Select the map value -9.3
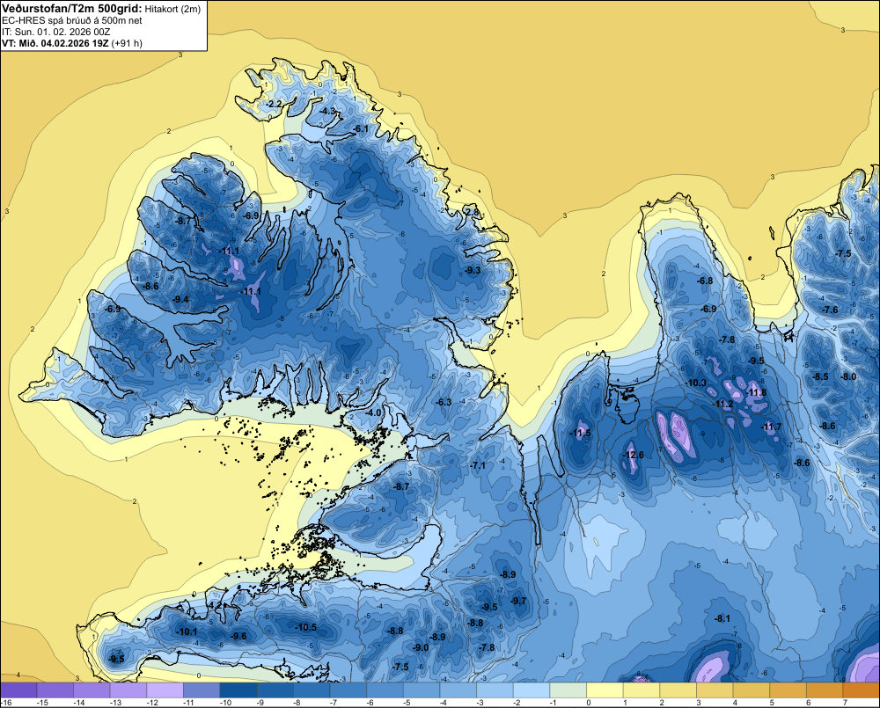This screenshot has width=880, height=708. 473,270
